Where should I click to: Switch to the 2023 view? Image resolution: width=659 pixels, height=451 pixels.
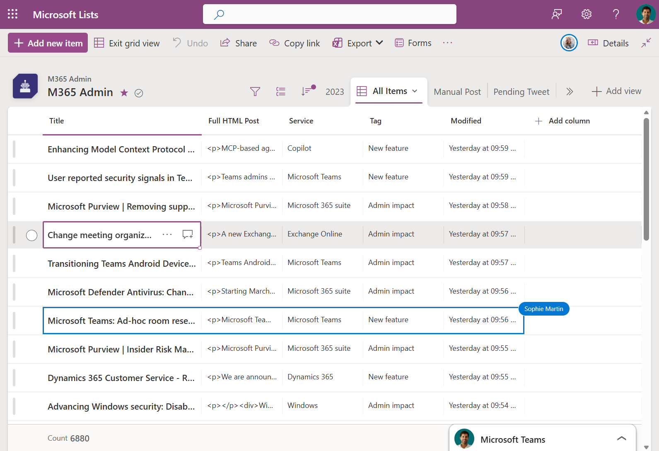pyautogui.click(x=335, y=92)
